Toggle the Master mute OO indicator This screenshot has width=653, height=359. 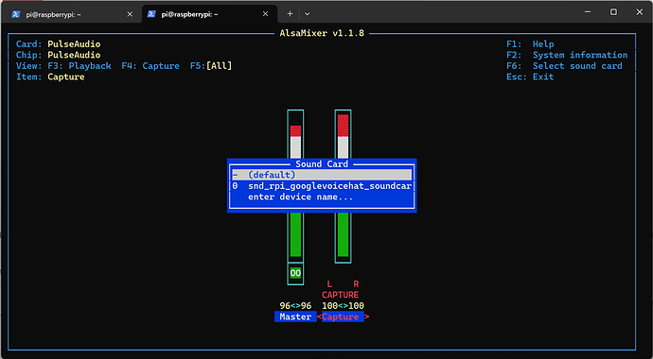click(x=295, y=273)
